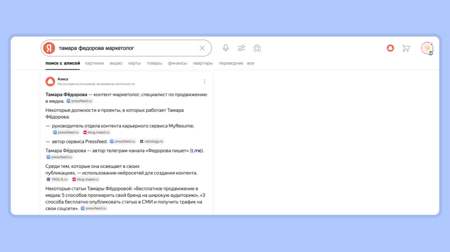Open blog.maed.ru source next to YAGLA.ru
The height and width of the screenshot is (252, 450).
[x=85, y=180]
